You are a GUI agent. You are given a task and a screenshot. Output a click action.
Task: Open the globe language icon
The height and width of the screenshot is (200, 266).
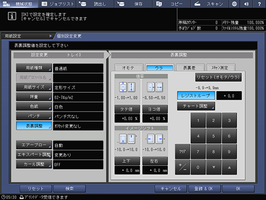(234, 4)
